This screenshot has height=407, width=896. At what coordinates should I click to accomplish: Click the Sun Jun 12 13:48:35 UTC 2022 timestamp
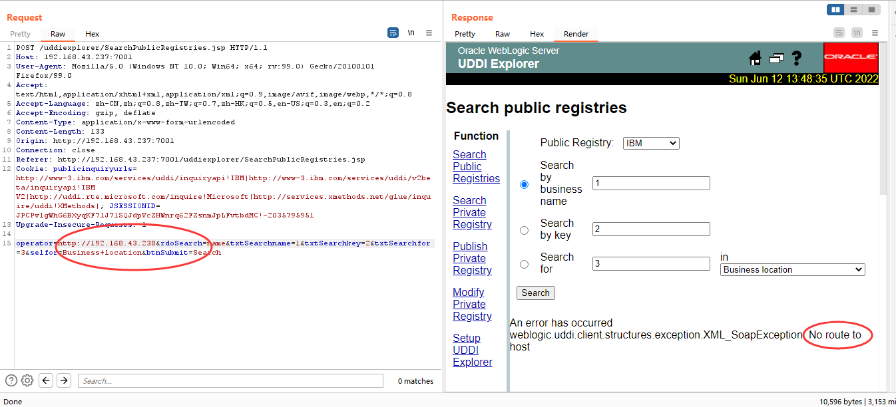pos(803,78)
